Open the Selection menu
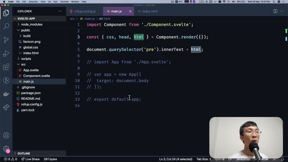 point(33,2)
